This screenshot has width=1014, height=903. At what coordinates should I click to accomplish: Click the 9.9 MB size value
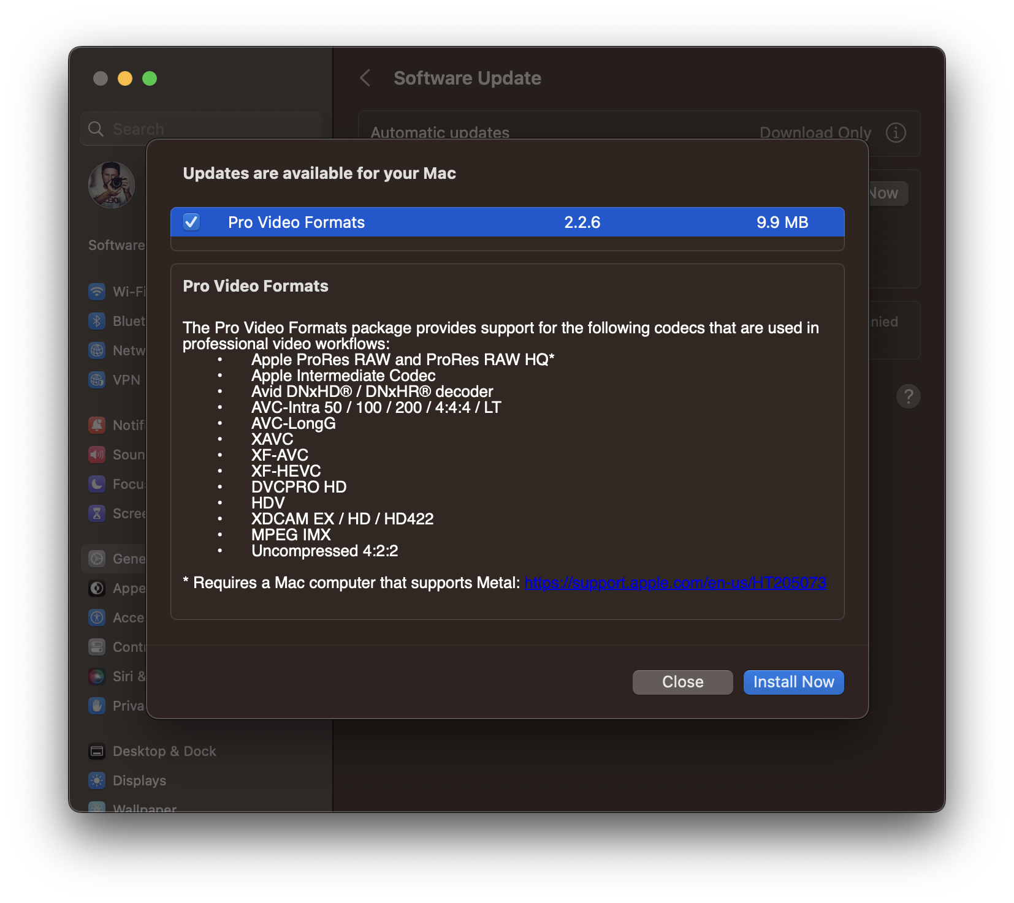[x=782, y=222]
